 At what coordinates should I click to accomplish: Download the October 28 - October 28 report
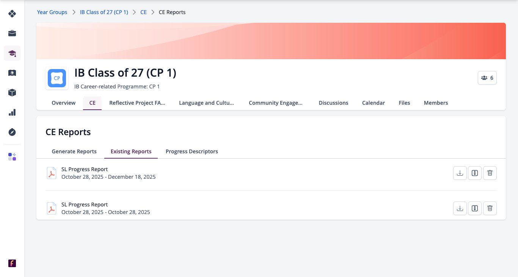(460, 208)
